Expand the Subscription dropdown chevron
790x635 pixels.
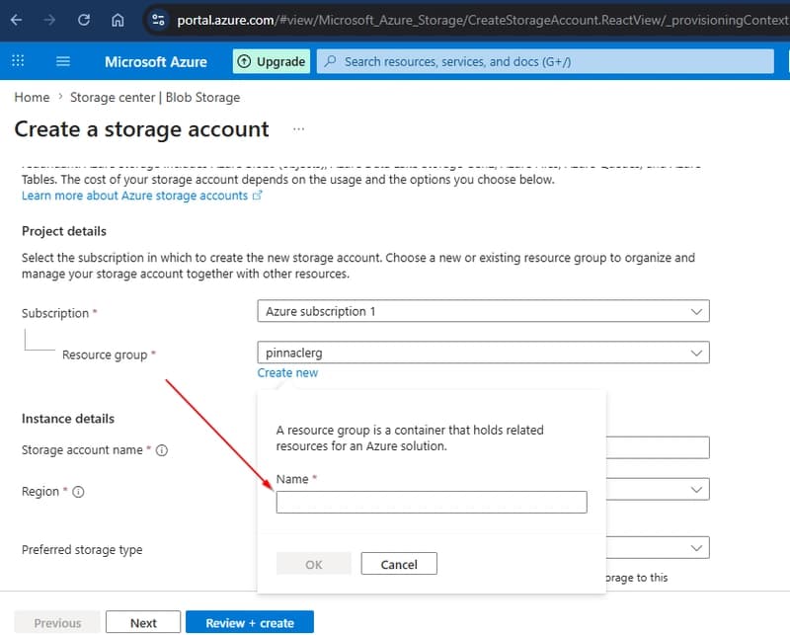(696, 311)
